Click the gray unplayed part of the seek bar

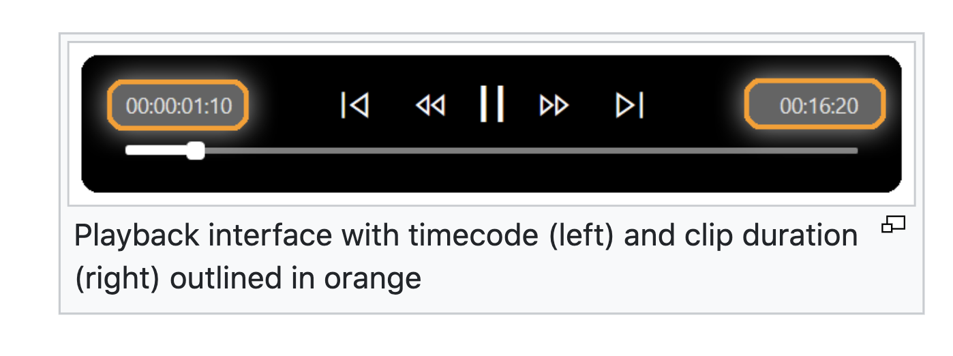pyautogui.click(x=525, y=151)
